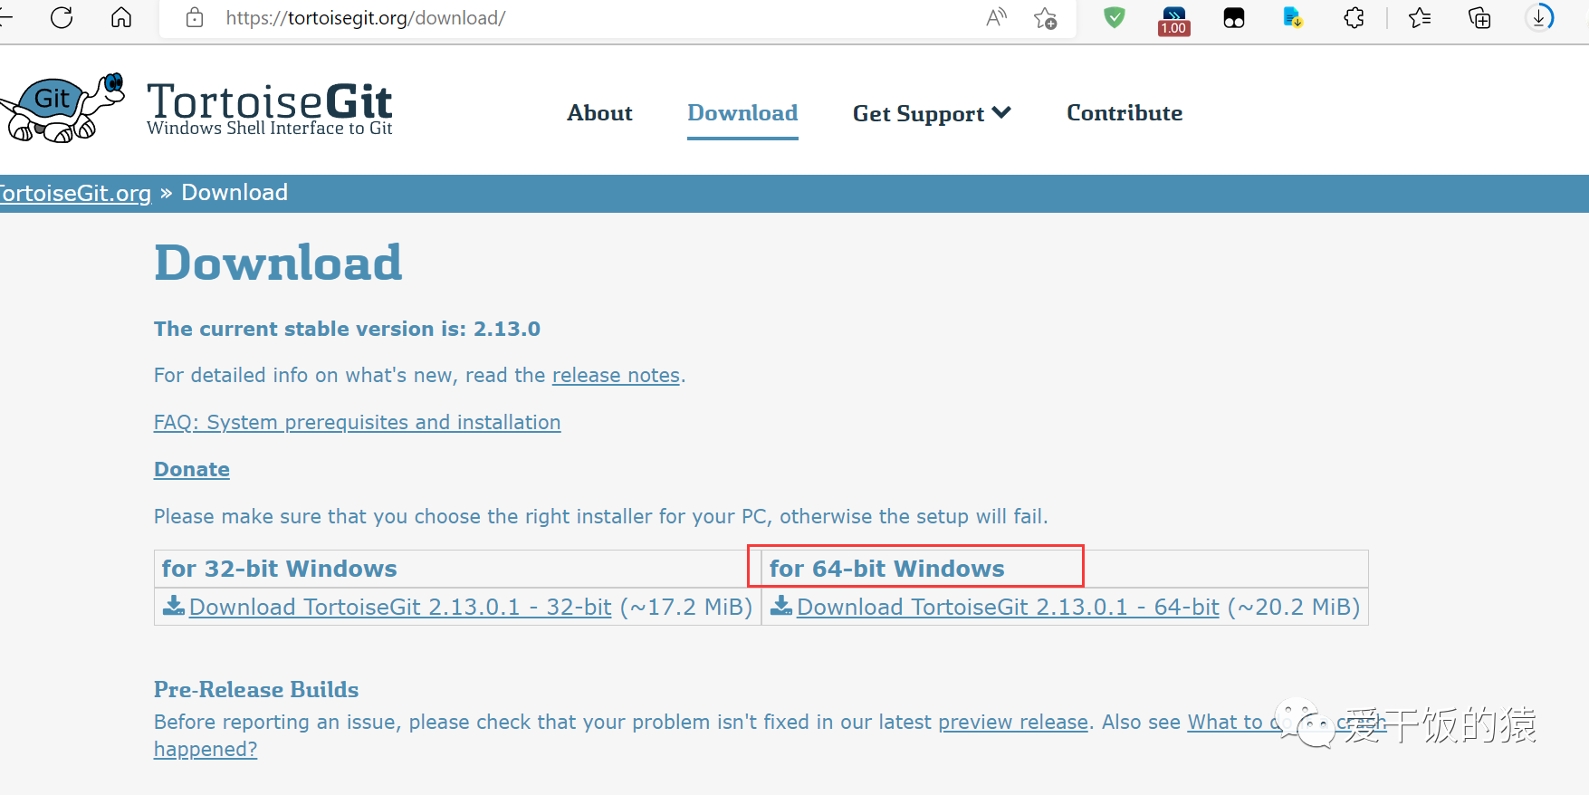Click the 'for 32-bit Windows' header cell
This screenshot has height=795, width=1589.
pos(457,569)
